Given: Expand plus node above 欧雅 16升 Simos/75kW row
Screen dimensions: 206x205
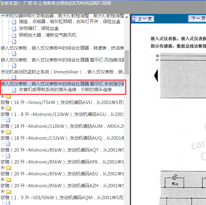Looking at the screenshot, I should coord(2,96).
